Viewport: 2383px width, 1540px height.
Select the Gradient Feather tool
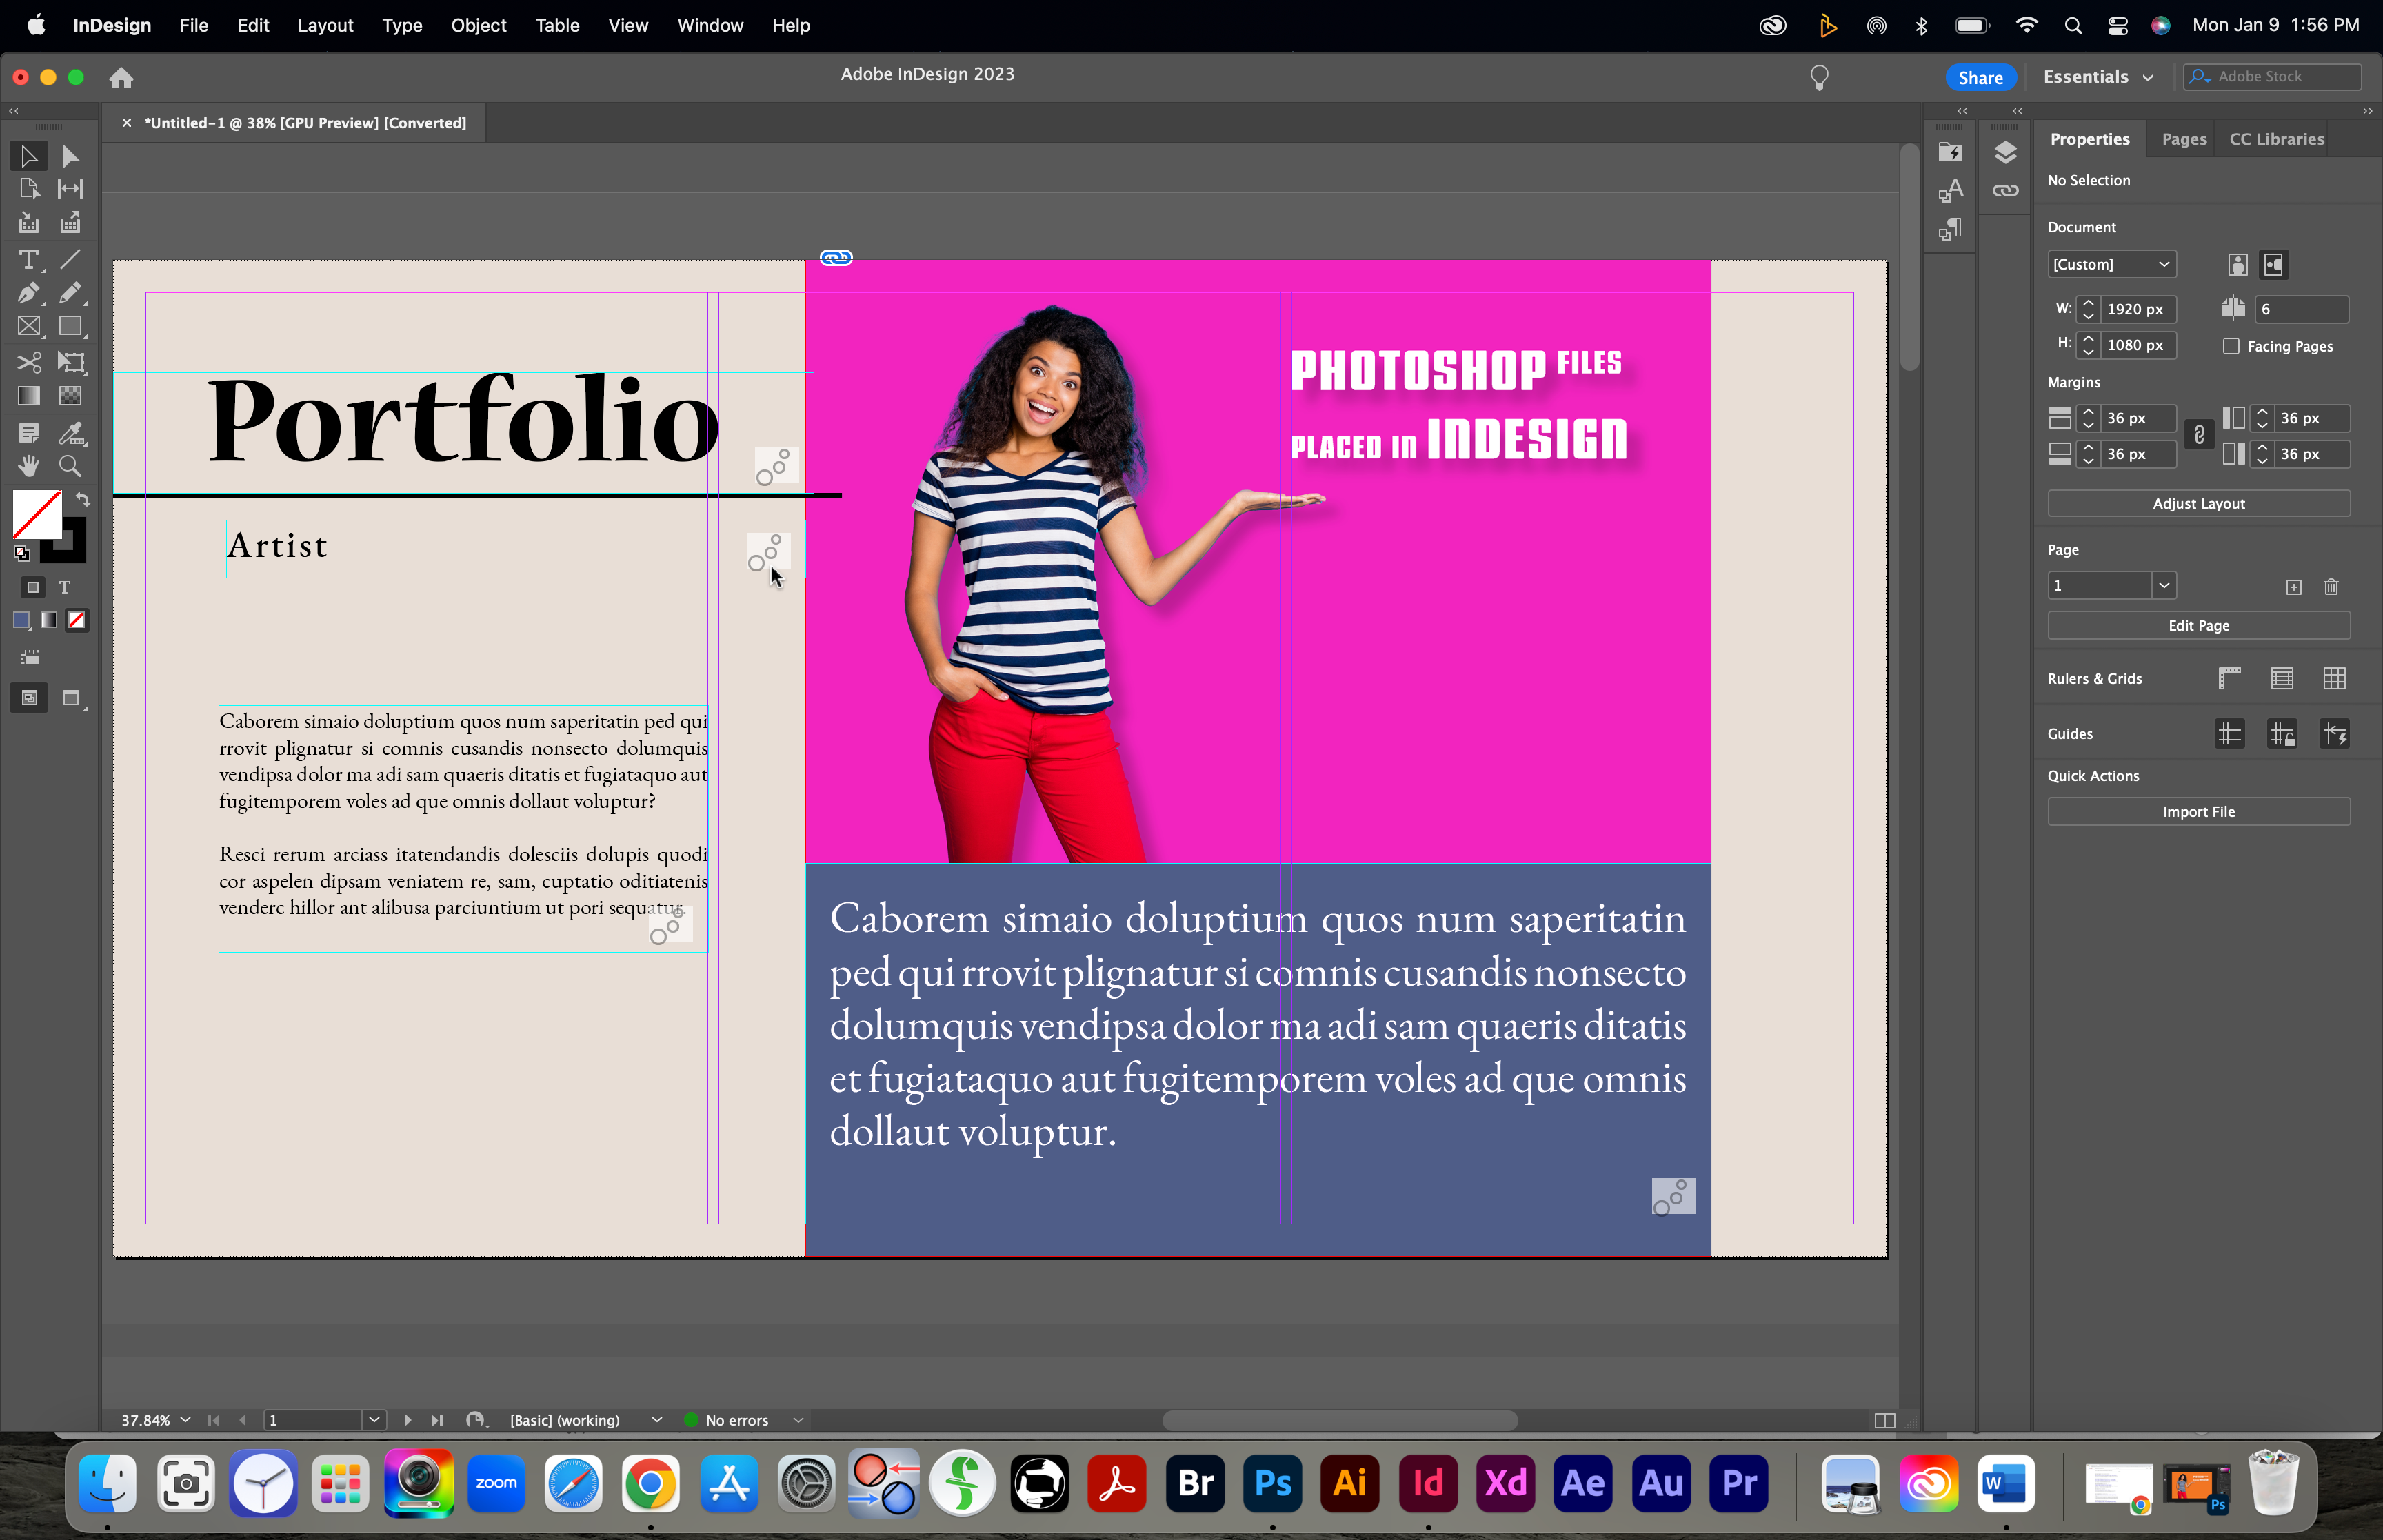[70, 396]
